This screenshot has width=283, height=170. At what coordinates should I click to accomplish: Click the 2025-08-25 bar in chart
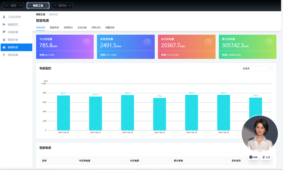(x=224, y=112)
